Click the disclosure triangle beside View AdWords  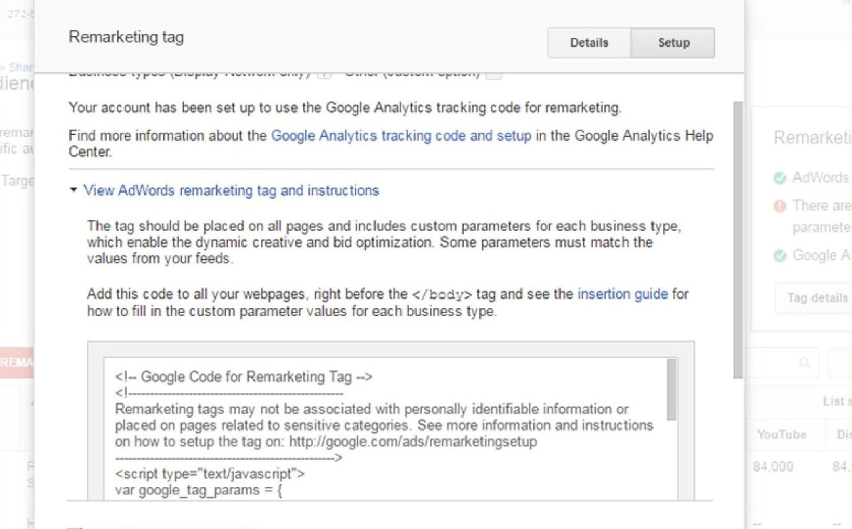pos(74,191)
